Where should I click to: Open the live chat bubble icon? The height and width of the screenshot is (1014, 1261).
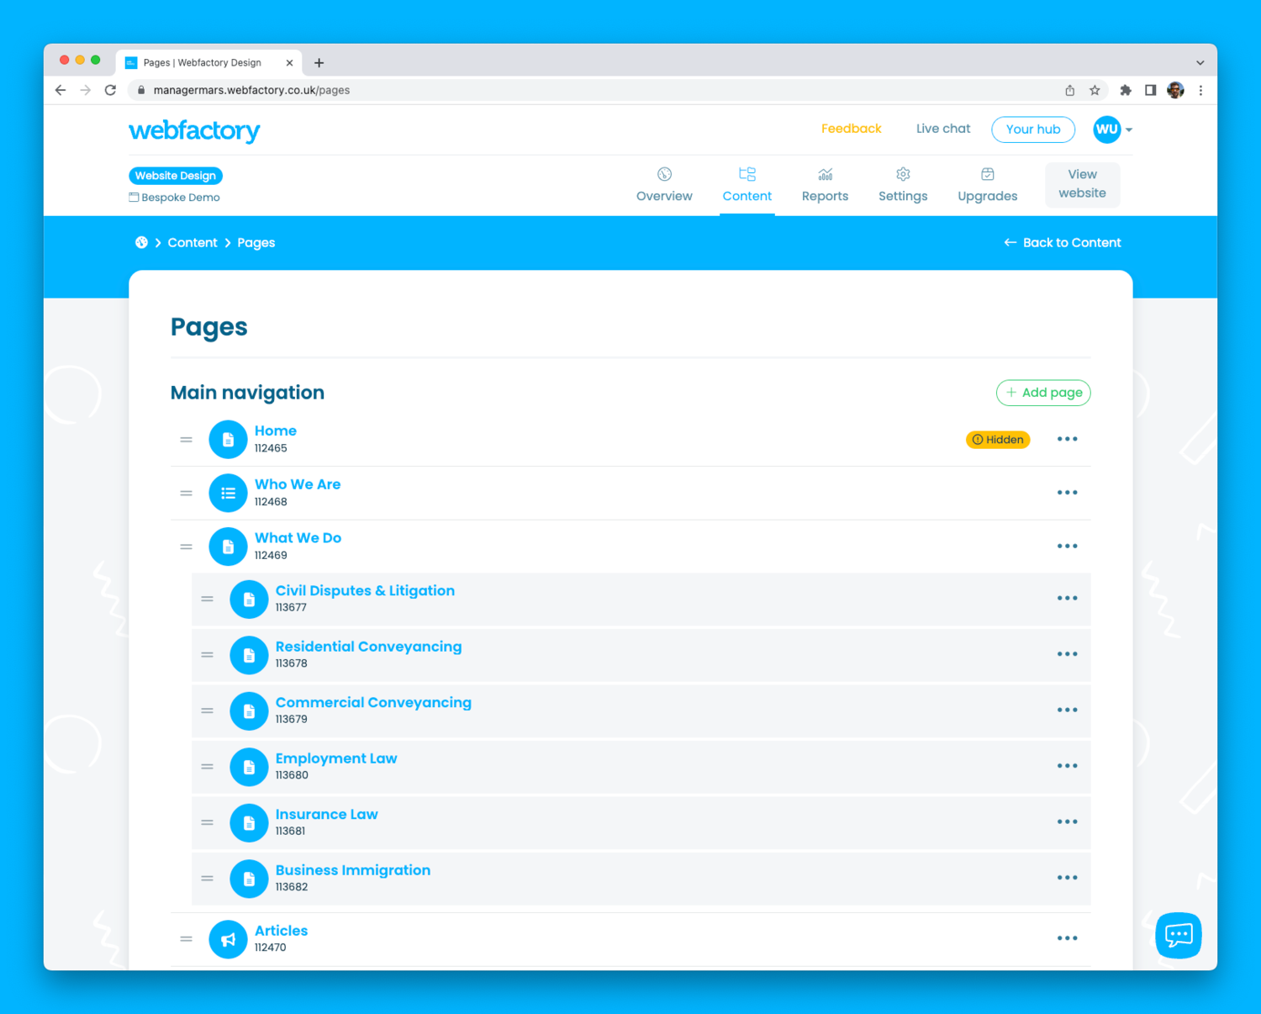coord(1178,935)
